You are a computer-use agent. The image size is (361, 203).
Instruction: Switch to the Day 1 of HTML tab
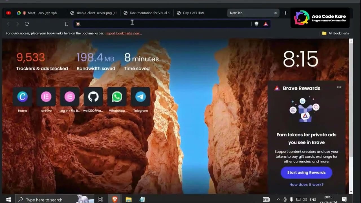pyautogui.click(x=194, y=13)
